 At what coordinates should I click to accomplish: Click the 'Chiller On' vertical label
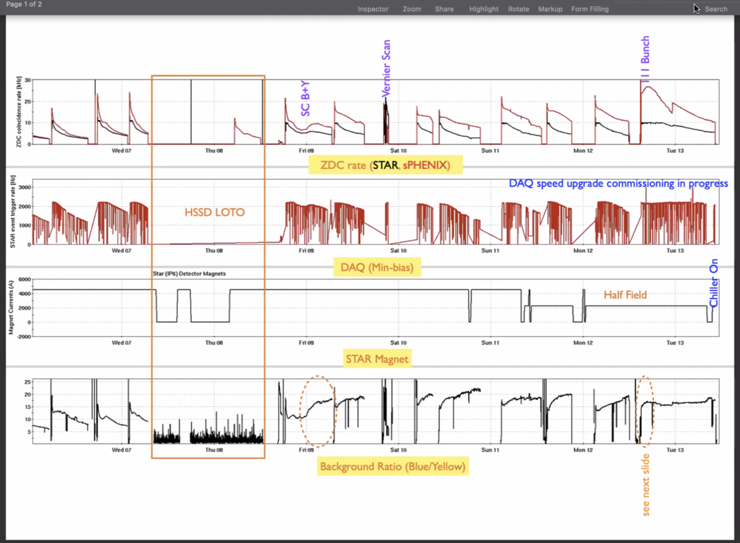[x=714, y=283]
